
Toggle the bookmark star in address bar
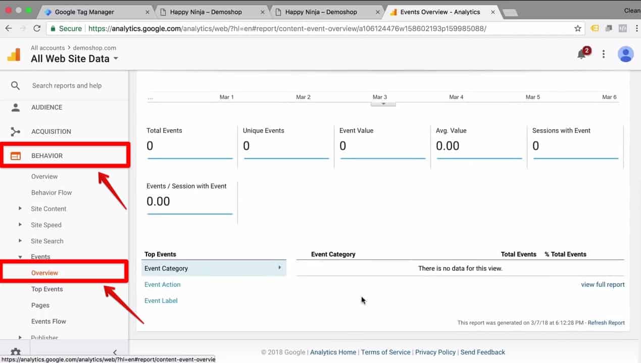[x=577, y=29]
